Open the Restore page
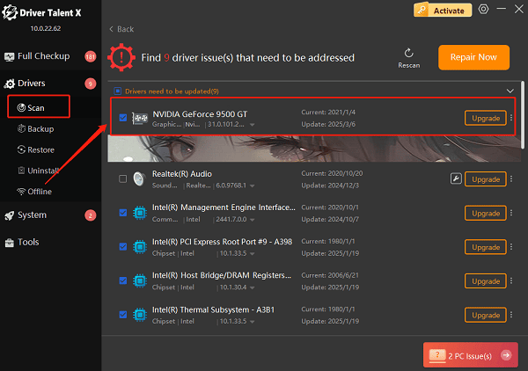Screen dimensions: 528x371 [36, 149]
